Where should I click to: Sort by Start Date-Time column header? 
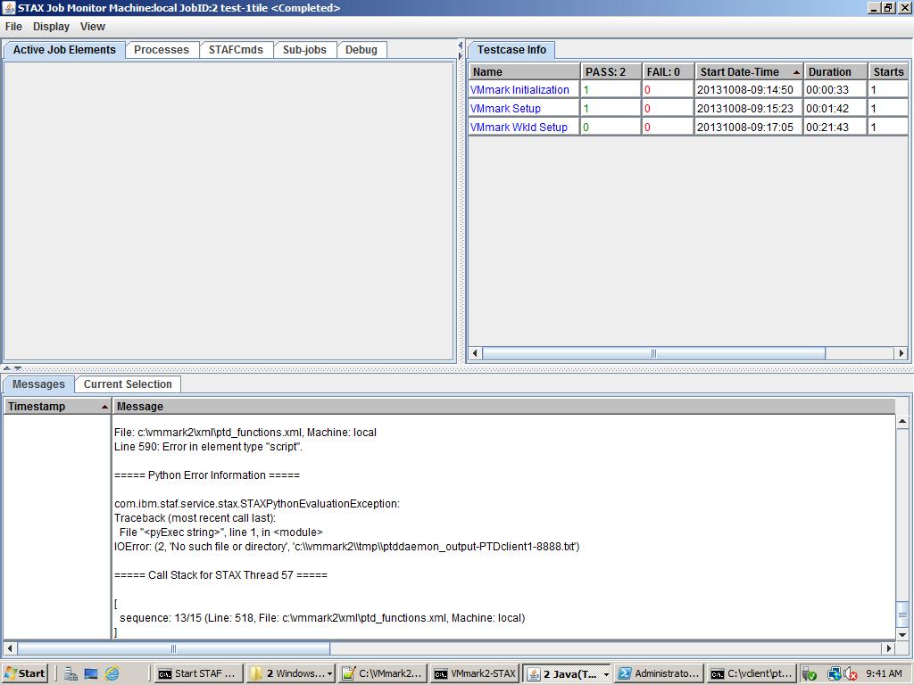tap(749, 71)
